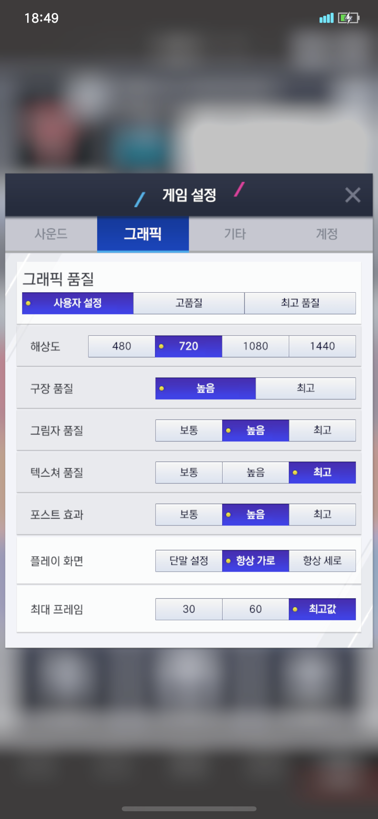Screen dimensions: 378x819
Task: Set 그림자 품질 to 보통
Action: [x=189, y=430]
